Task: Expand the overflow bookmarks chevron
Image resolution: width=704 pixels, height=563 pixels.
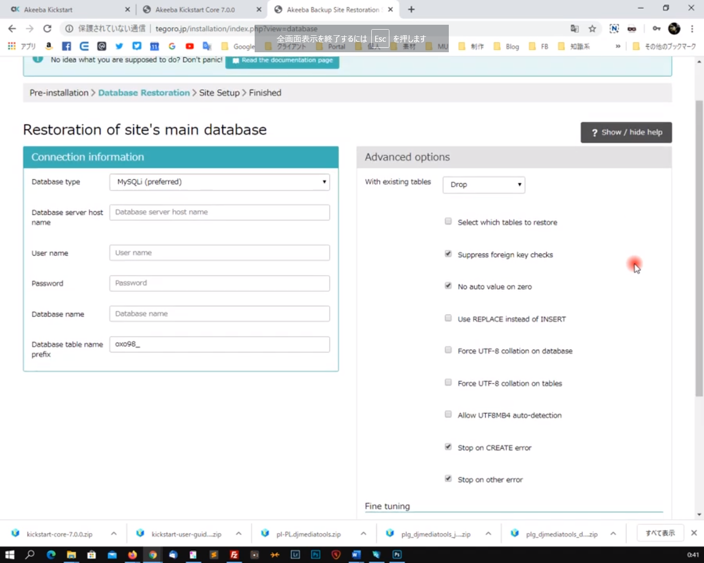Action: 617,46
